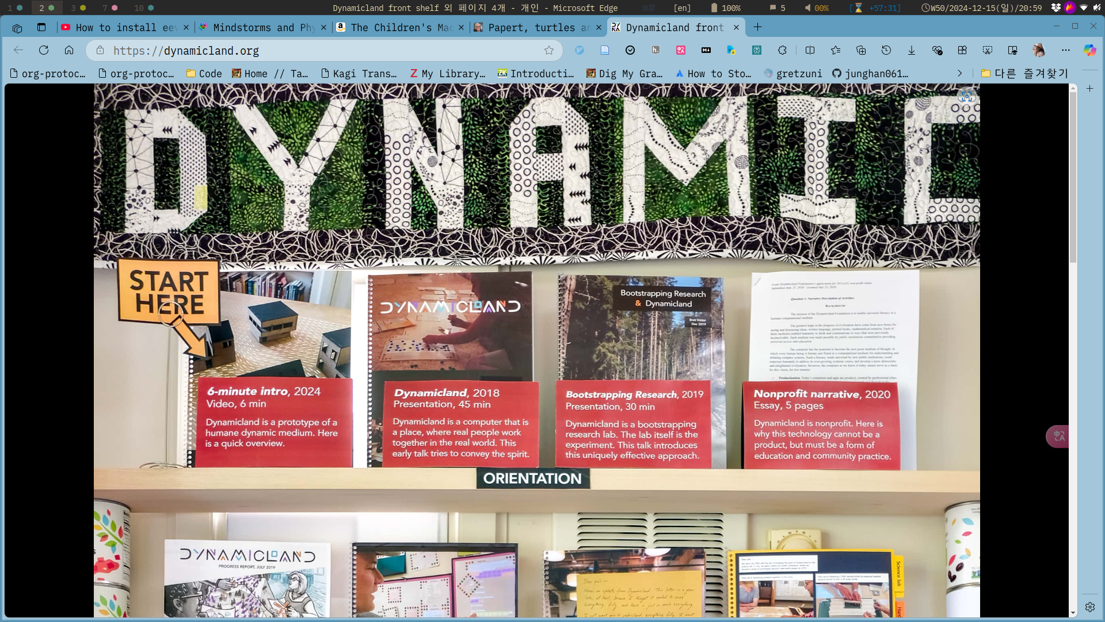Close the 'Dynamicland front' tab
The image size is (1105, 622).
tap(736, 27)
